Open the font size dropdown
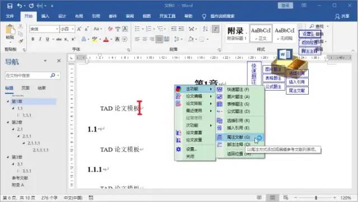 (73, 29)
